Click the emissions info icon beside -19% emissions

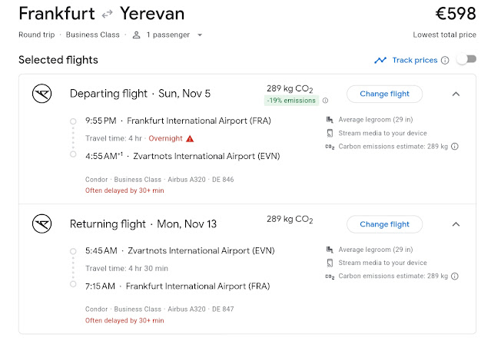tap(325, 101)
